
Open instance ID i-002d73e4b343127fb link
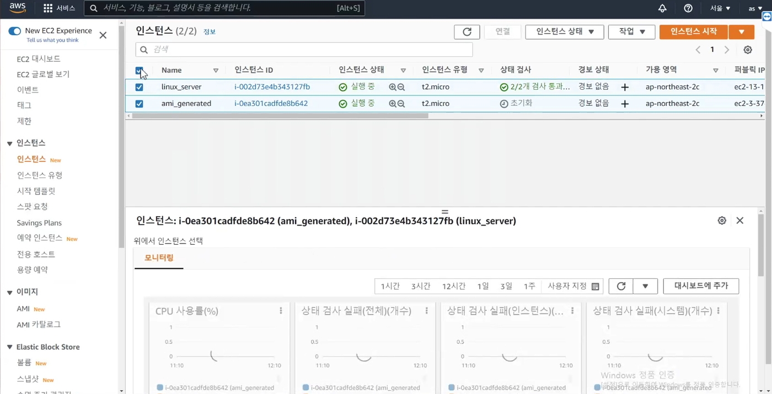(272, 87)
